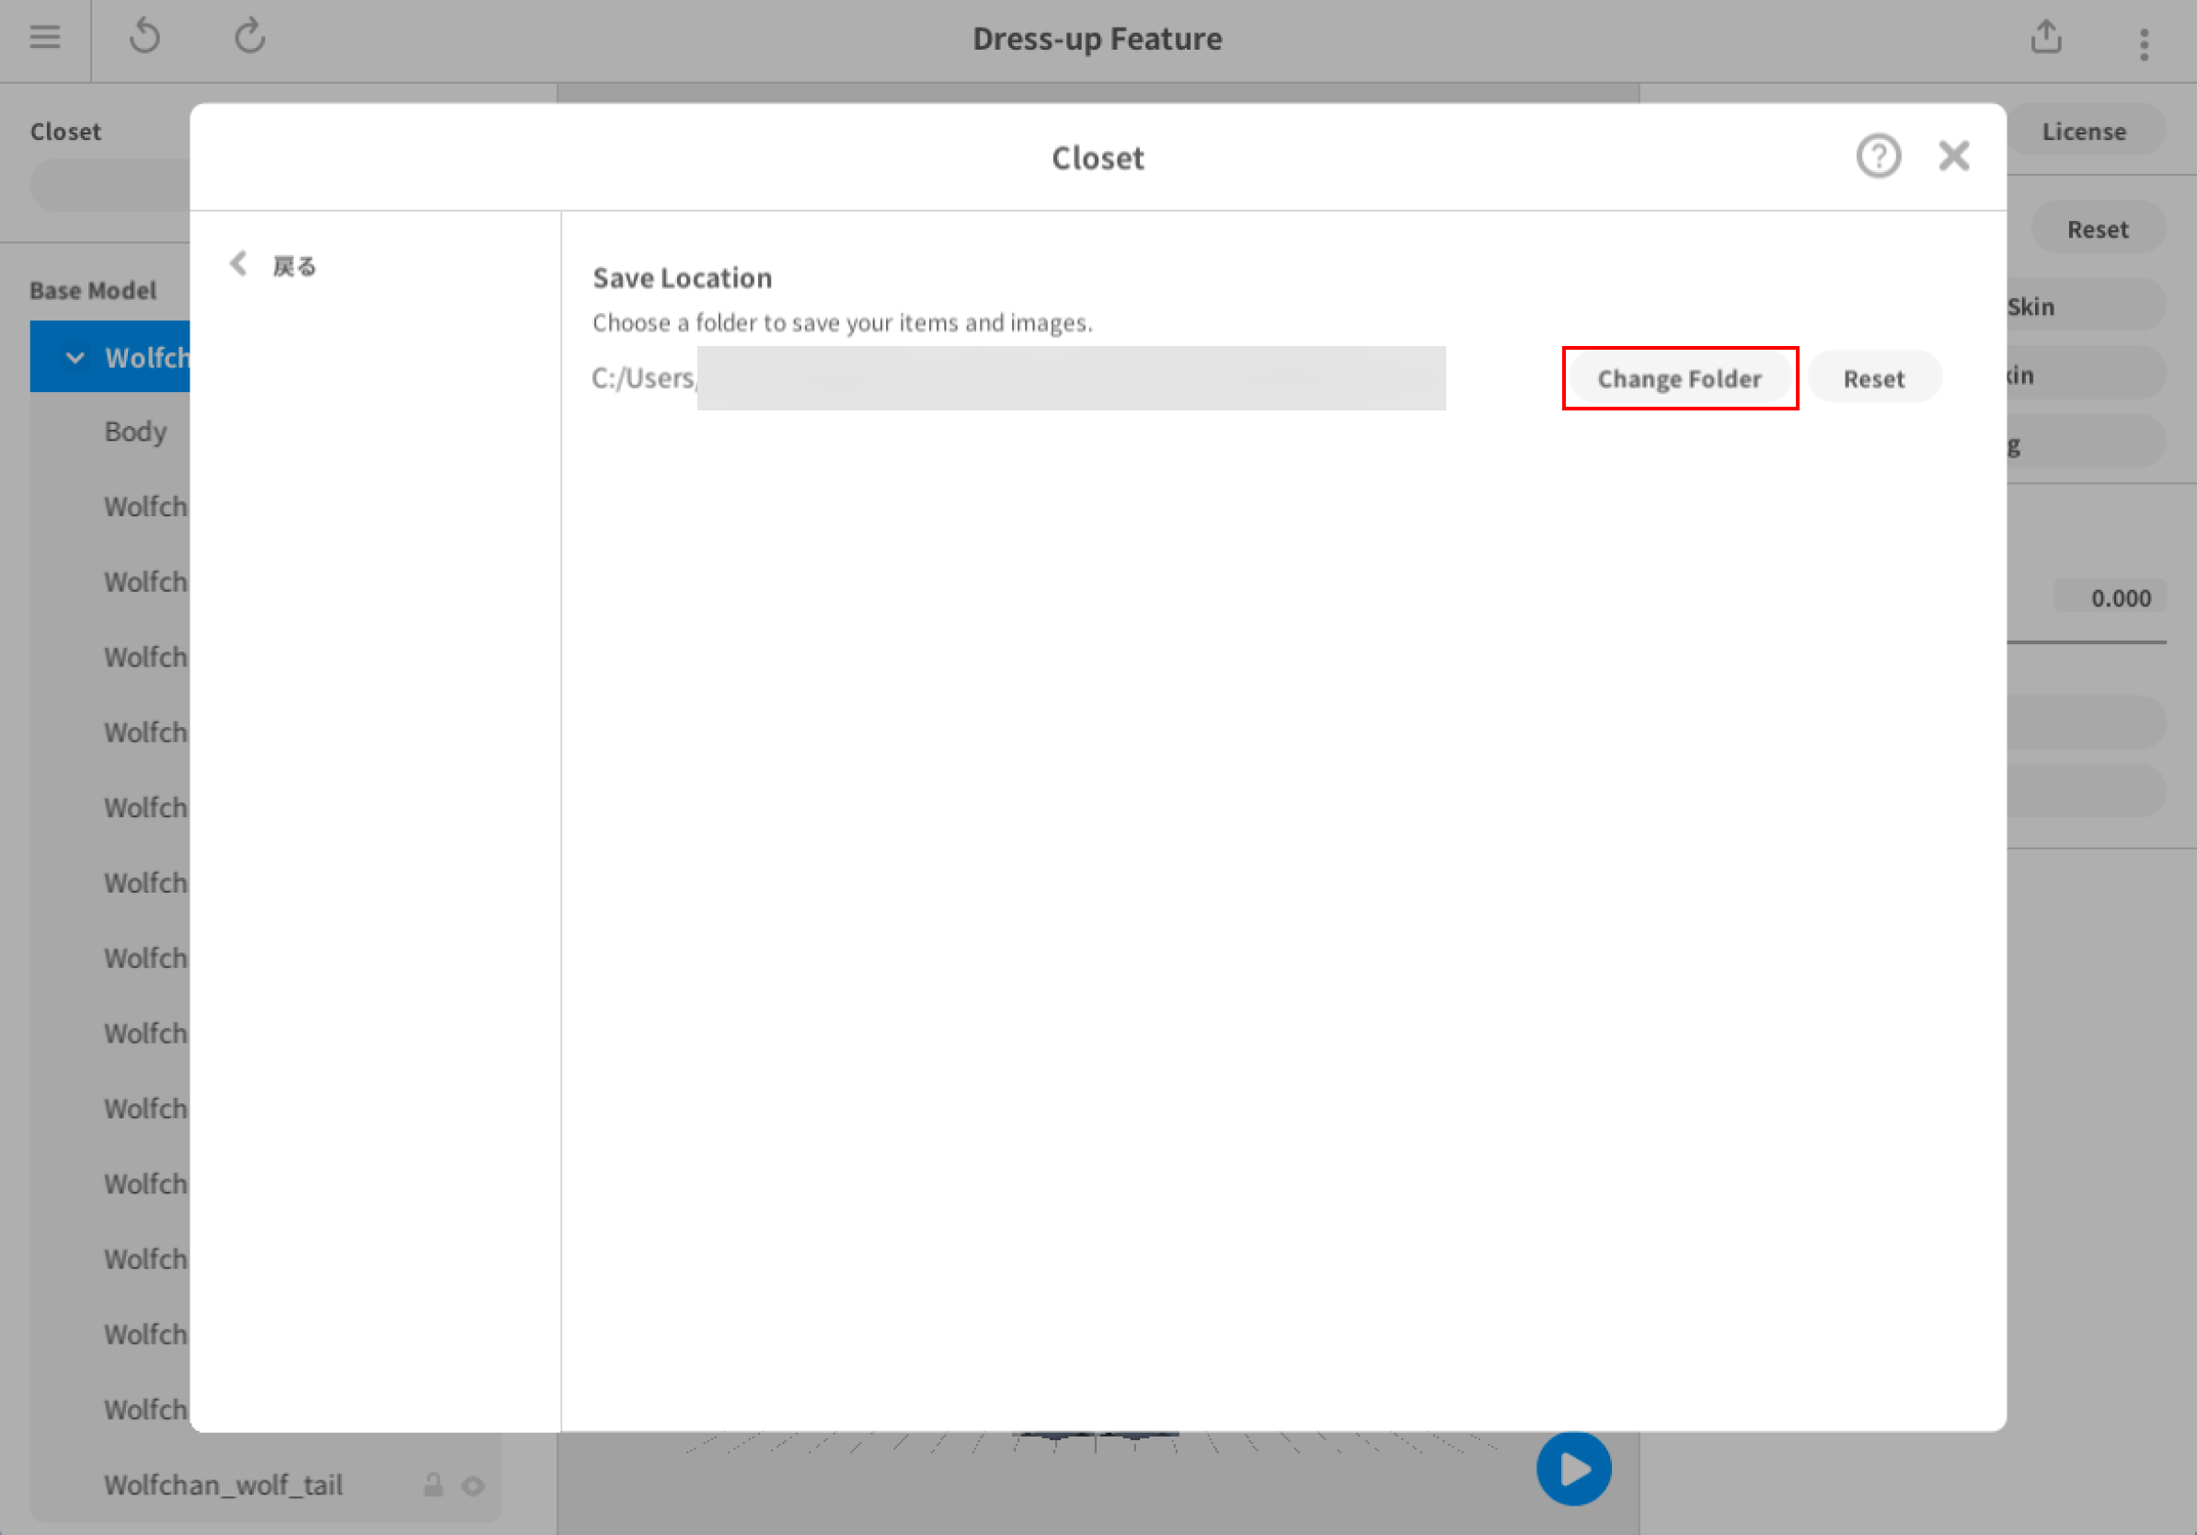Toggle visibility eye of Wolfchan_wolf_tail

(473, 1485)
